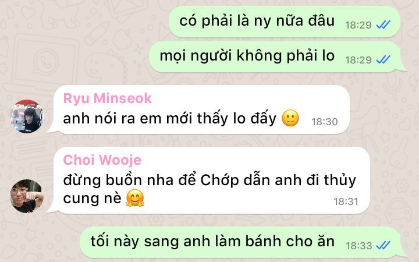Click the smiley emoji in Ryu Minseok's message
Image resolution: width=419 pixels, height=262 pixels.
(x=290, y=118)
